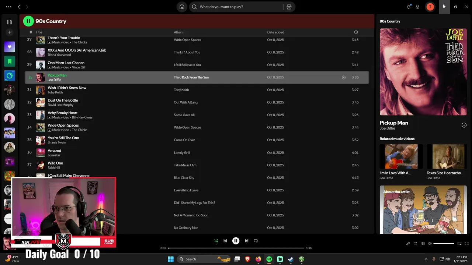472x265 pixels.
Task: Click One More Last Chance album thumbnail
Action: point(41,65)
